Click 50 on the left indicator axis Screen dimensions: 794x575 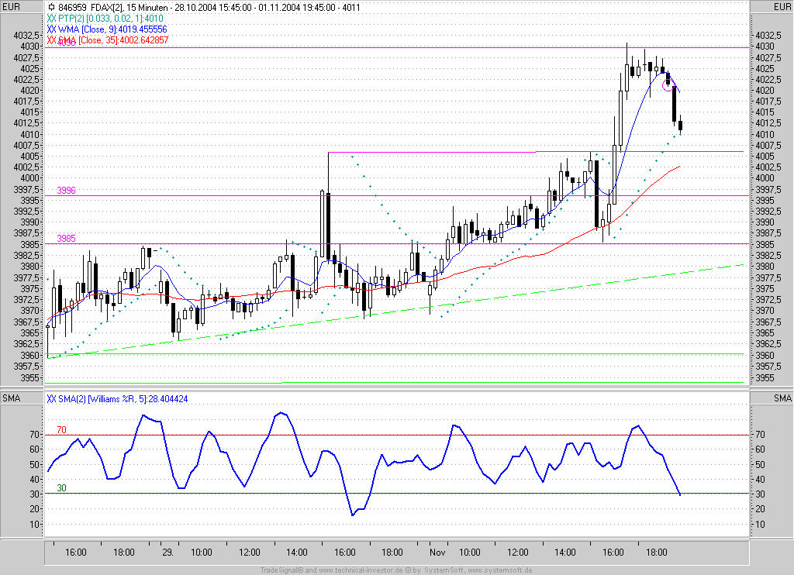[34, 465]
